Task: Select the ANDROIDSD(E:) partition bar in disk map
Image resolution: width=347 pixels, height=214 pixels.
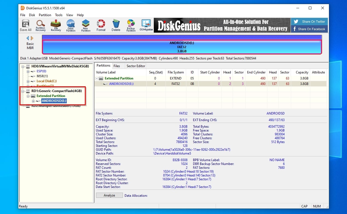Action: click(x=182, y=47)
